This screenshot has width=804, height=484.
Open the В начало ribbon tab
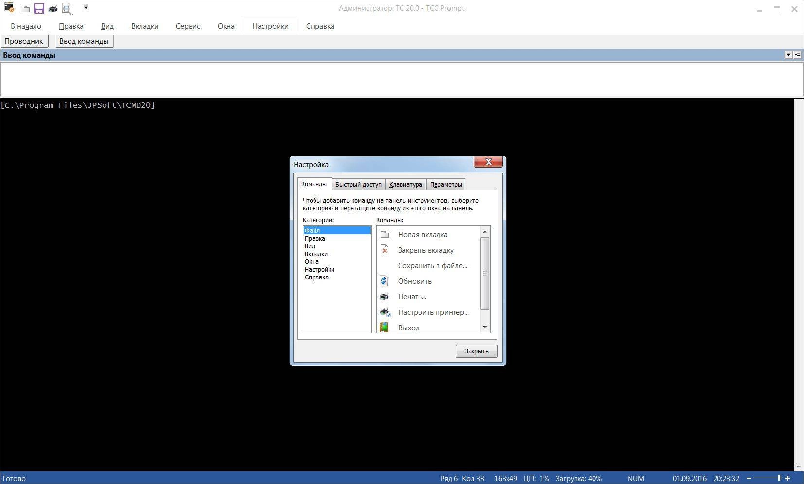click(x=26, y=26)
